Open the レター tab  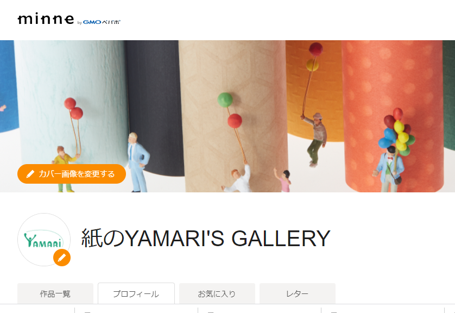click(298, 293)
